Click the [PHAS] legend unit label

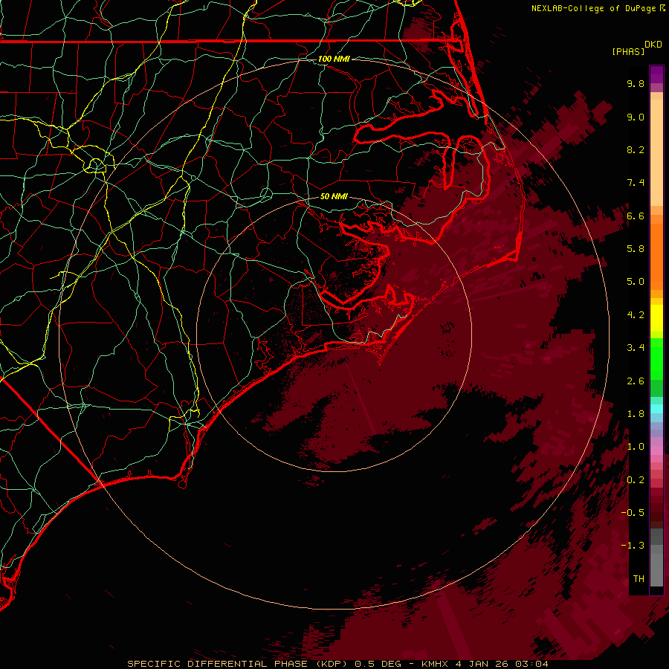[628, 52]
